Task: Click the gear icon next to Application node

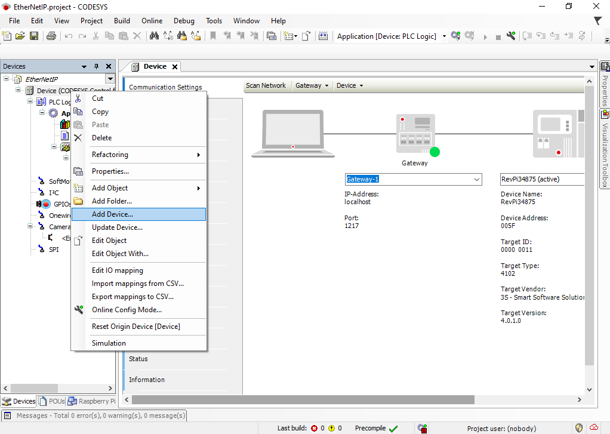Action: pyautogui.click(x=54, y=113)
